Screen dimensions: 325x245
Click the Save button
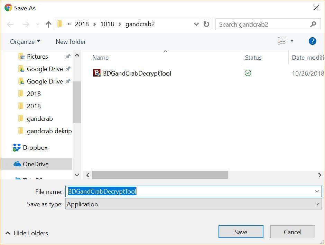point(241,232)
